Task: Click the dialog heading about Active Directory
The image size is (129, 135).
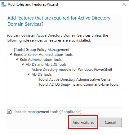Action: (x=59, y=21)
